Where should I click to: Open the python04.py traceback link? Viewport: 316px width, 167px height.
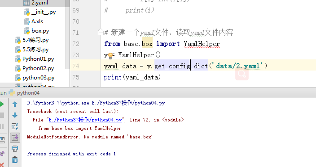pyautogui.click(x=85, y=120)
